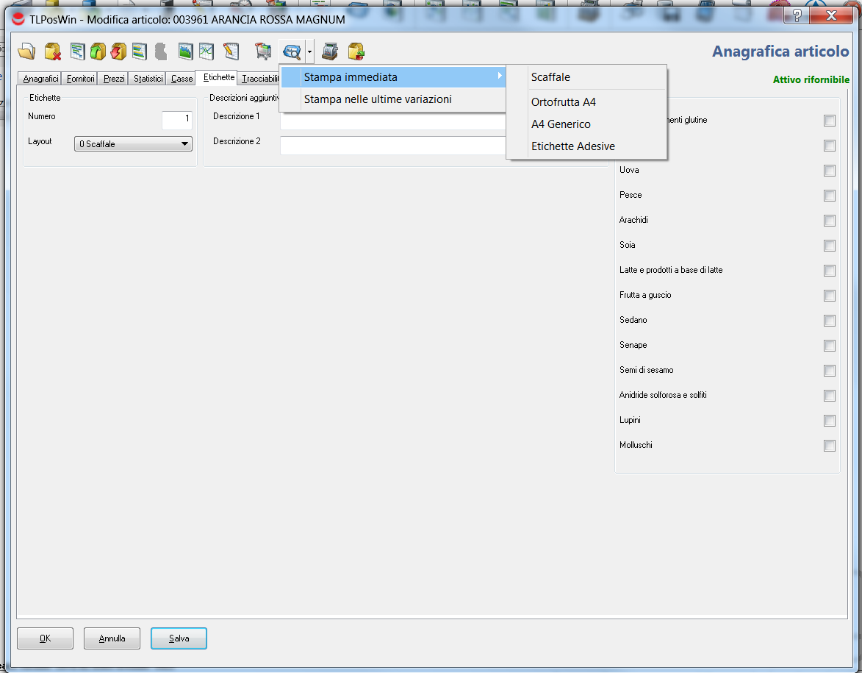Click the cash register toolbar icon
The height and width of the screenshot is (673, 862).
330,51
